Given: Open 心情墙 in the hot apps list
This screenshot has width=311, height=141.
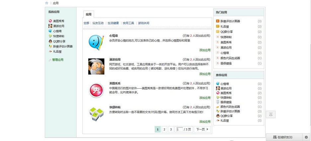Looking at the screenshot, I should 224,53.
